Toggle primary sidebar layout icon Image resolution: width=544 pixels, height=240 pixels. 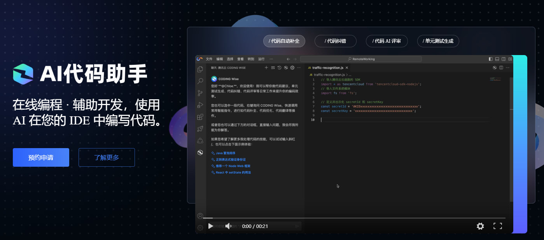tap(490, 59)
